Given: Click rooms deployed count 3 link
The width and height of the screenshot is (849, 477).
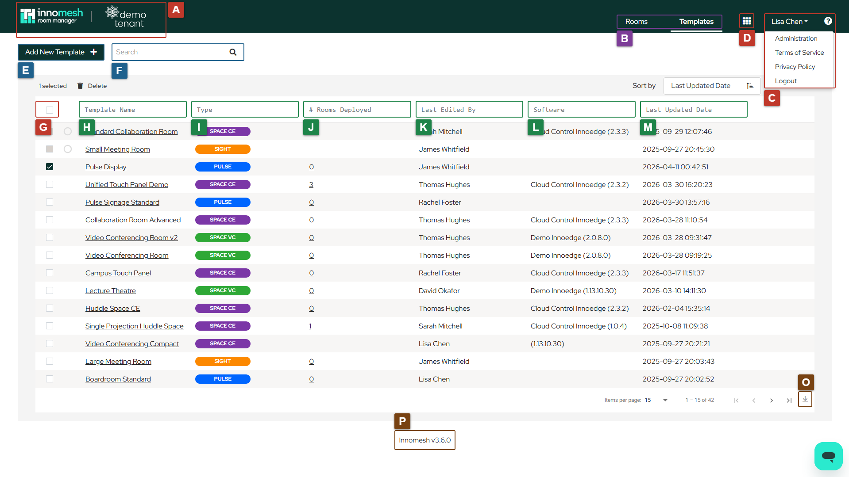Looking at the screenshot, I should tap(311, 184).
